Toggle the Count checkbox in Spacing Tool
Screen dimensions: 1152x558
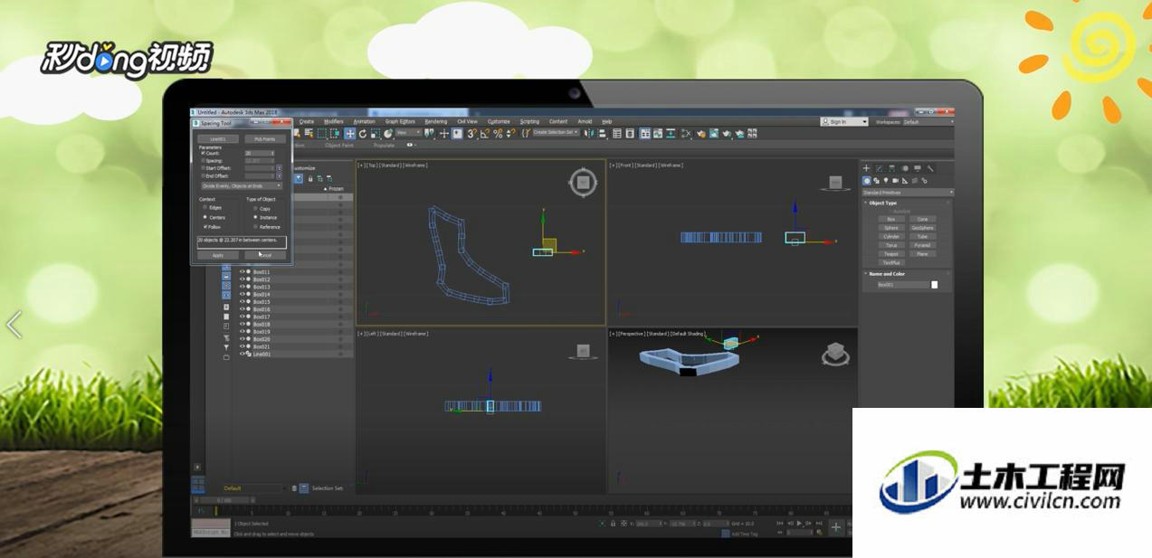pyautogui.click(x=203, y=153)
